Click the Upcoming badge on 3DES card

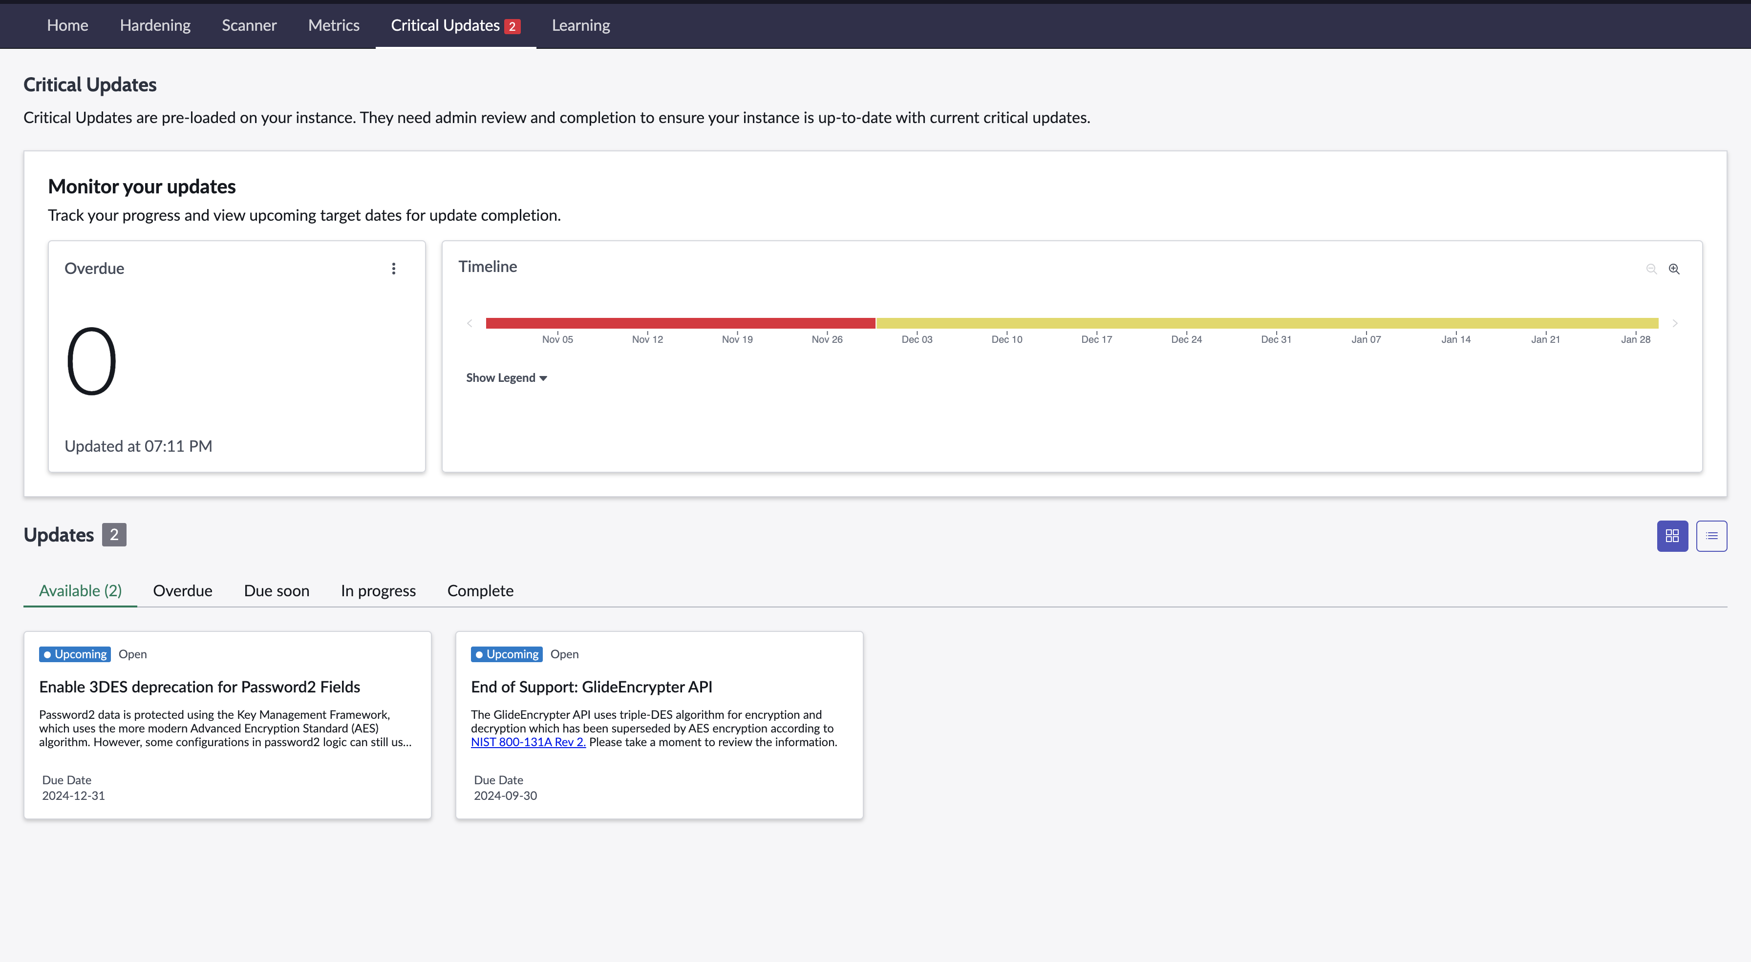click(x=75, y=653)
